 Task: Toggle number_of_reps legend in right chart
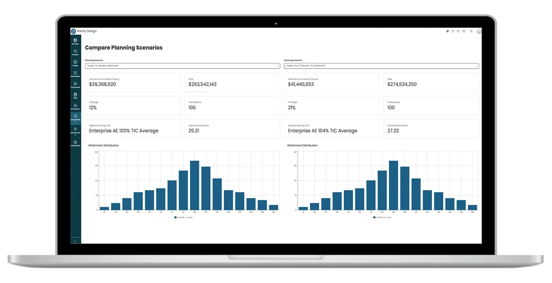(382, 217)
